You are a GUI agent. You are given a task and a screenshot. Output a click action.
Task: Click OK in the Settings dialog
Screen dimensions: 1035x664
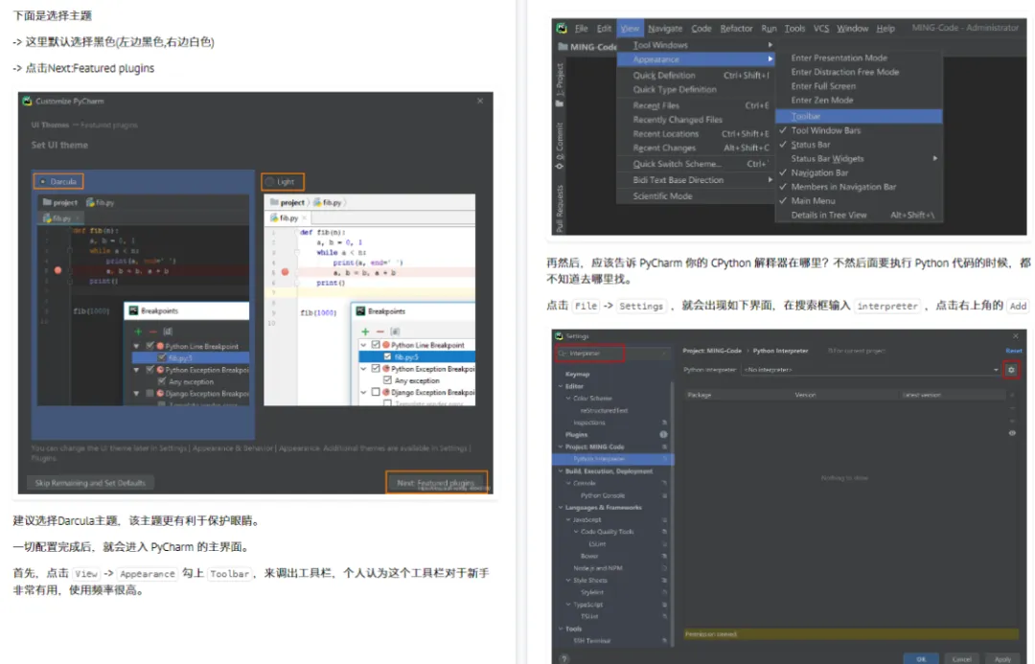(x=921, y=658)
